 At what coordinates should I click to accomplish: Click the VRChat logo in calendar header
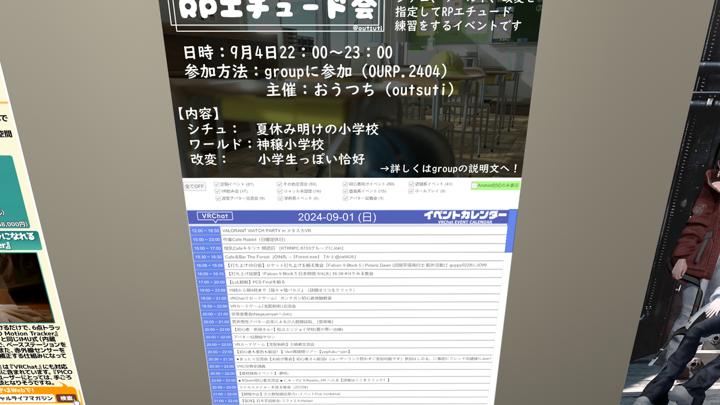(215, 217)
